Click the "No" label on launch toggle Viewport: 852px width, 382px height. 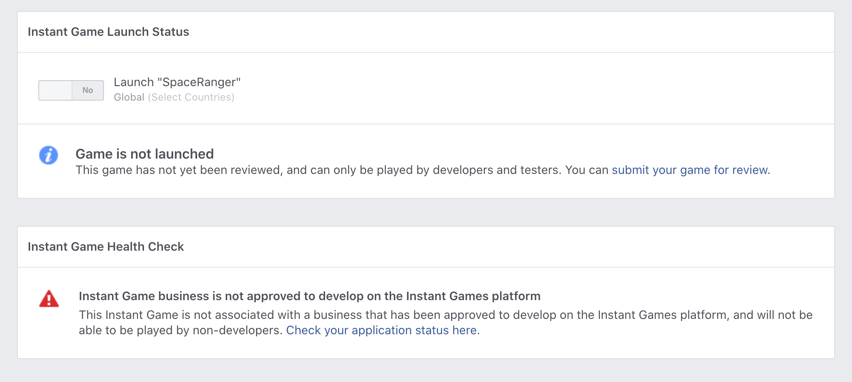click(88, 90)
